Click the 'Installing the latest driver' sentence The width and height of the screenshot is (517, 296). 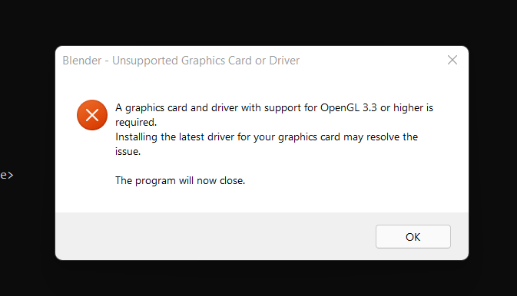(267, 144)
